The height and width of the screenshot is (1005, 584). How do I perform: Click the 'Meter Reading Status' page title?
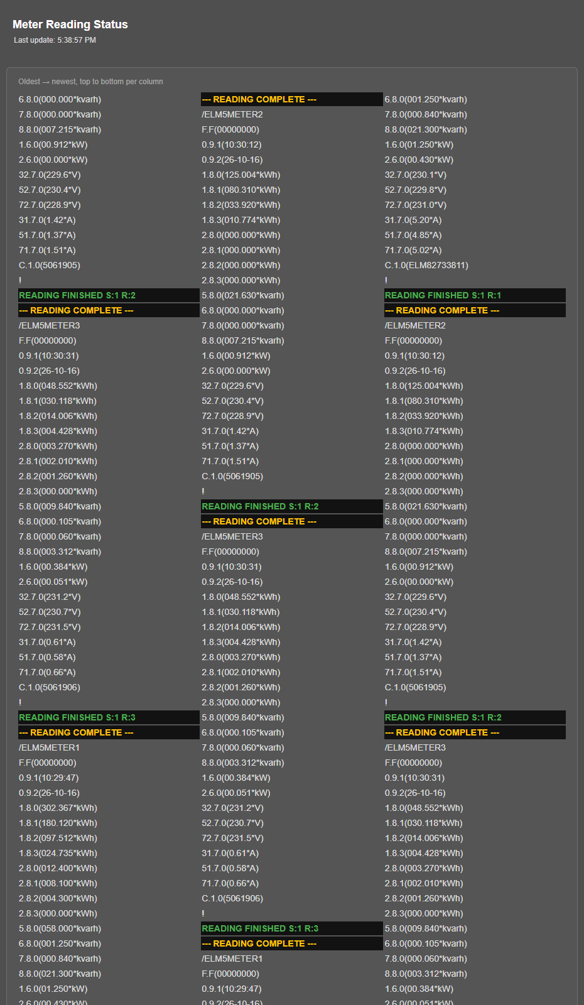pyautogui.click(x=70, y=24)
